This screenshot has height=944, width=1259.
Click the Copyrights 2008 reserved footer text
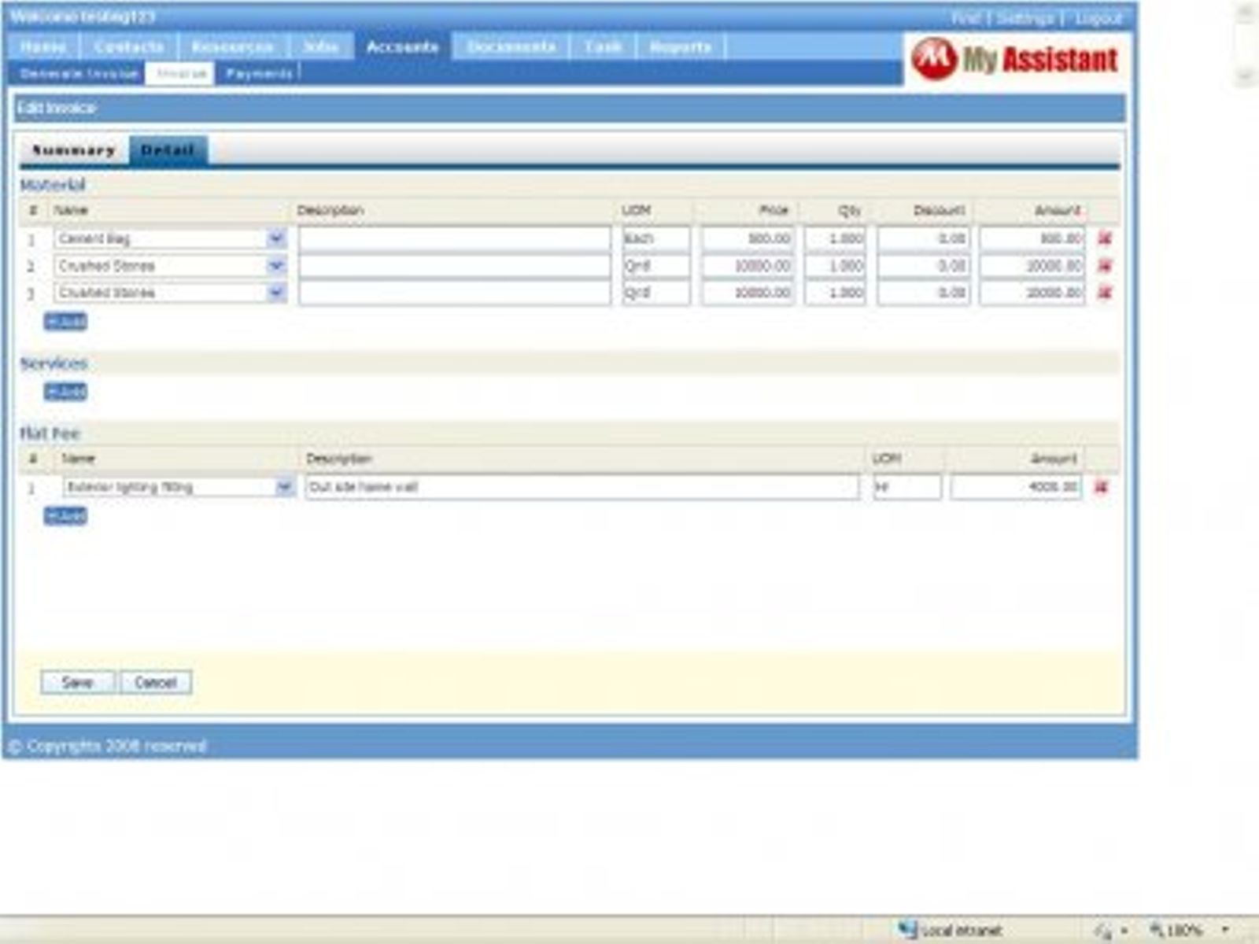(x=108, y=746)
